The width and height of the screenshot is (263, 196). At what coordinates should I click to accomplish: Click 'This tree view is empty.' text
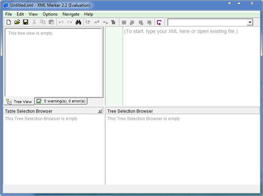tap(31, 33)
